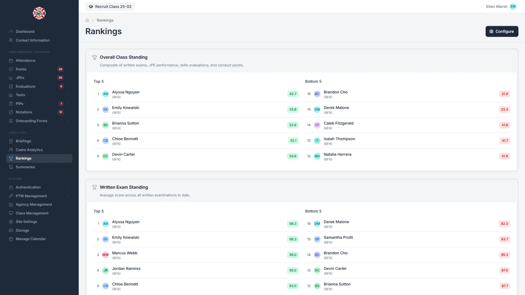Expand the Evaluations submenu chevron
Screen dimensions: 525x295
click(68, 87)
